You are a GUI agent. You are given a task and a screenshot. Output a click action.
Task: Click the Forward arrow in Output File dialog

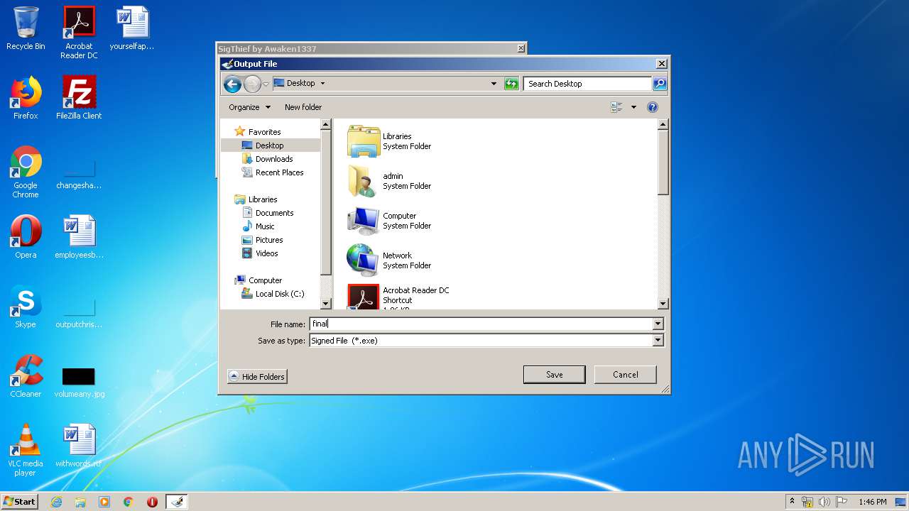pyautogui.click(x=252, y=84)
